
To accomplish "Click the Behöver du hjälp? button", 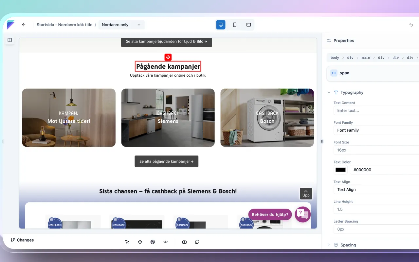I will pyautogui.click(x=270, y=215).
